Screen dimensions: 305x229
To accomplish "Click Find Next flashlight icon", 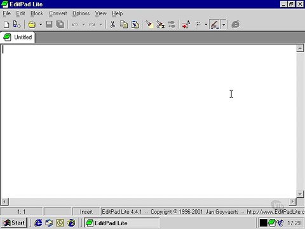I will pyautogui.click(x=160, y=25).
